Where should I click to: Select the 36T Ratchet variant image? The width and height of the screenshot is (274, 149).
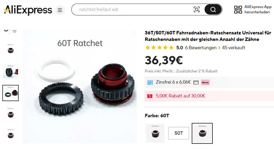click(155, 133)
